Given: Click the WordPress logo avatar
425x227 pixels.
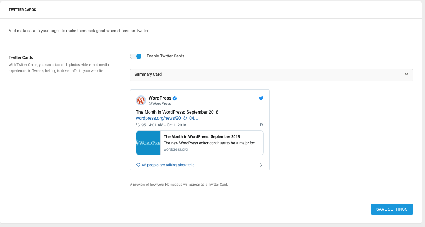Looking at the screenshot, I should (141, 101).
